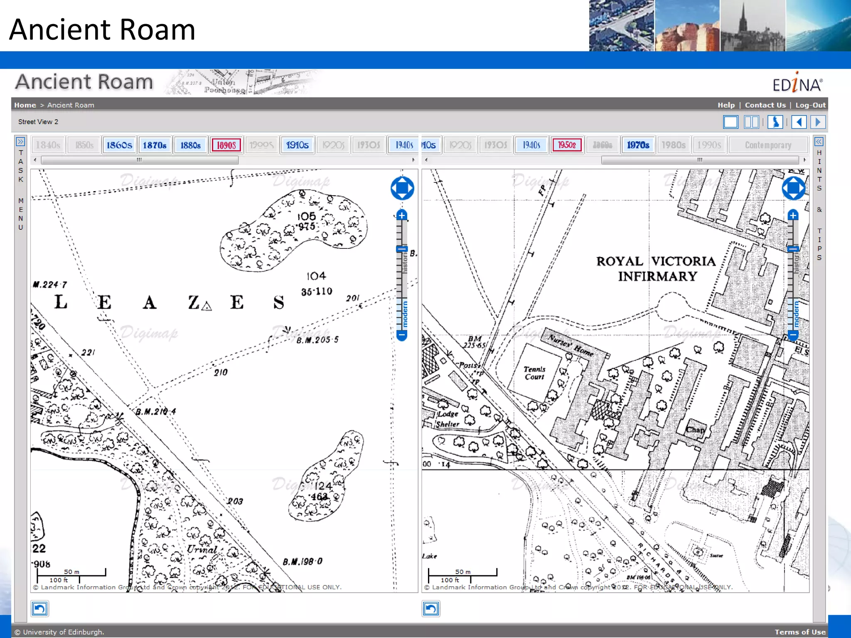Select the 1890s decade on left map
The image size is (851, 638).
pyautogui.click(x=226, y=145)
